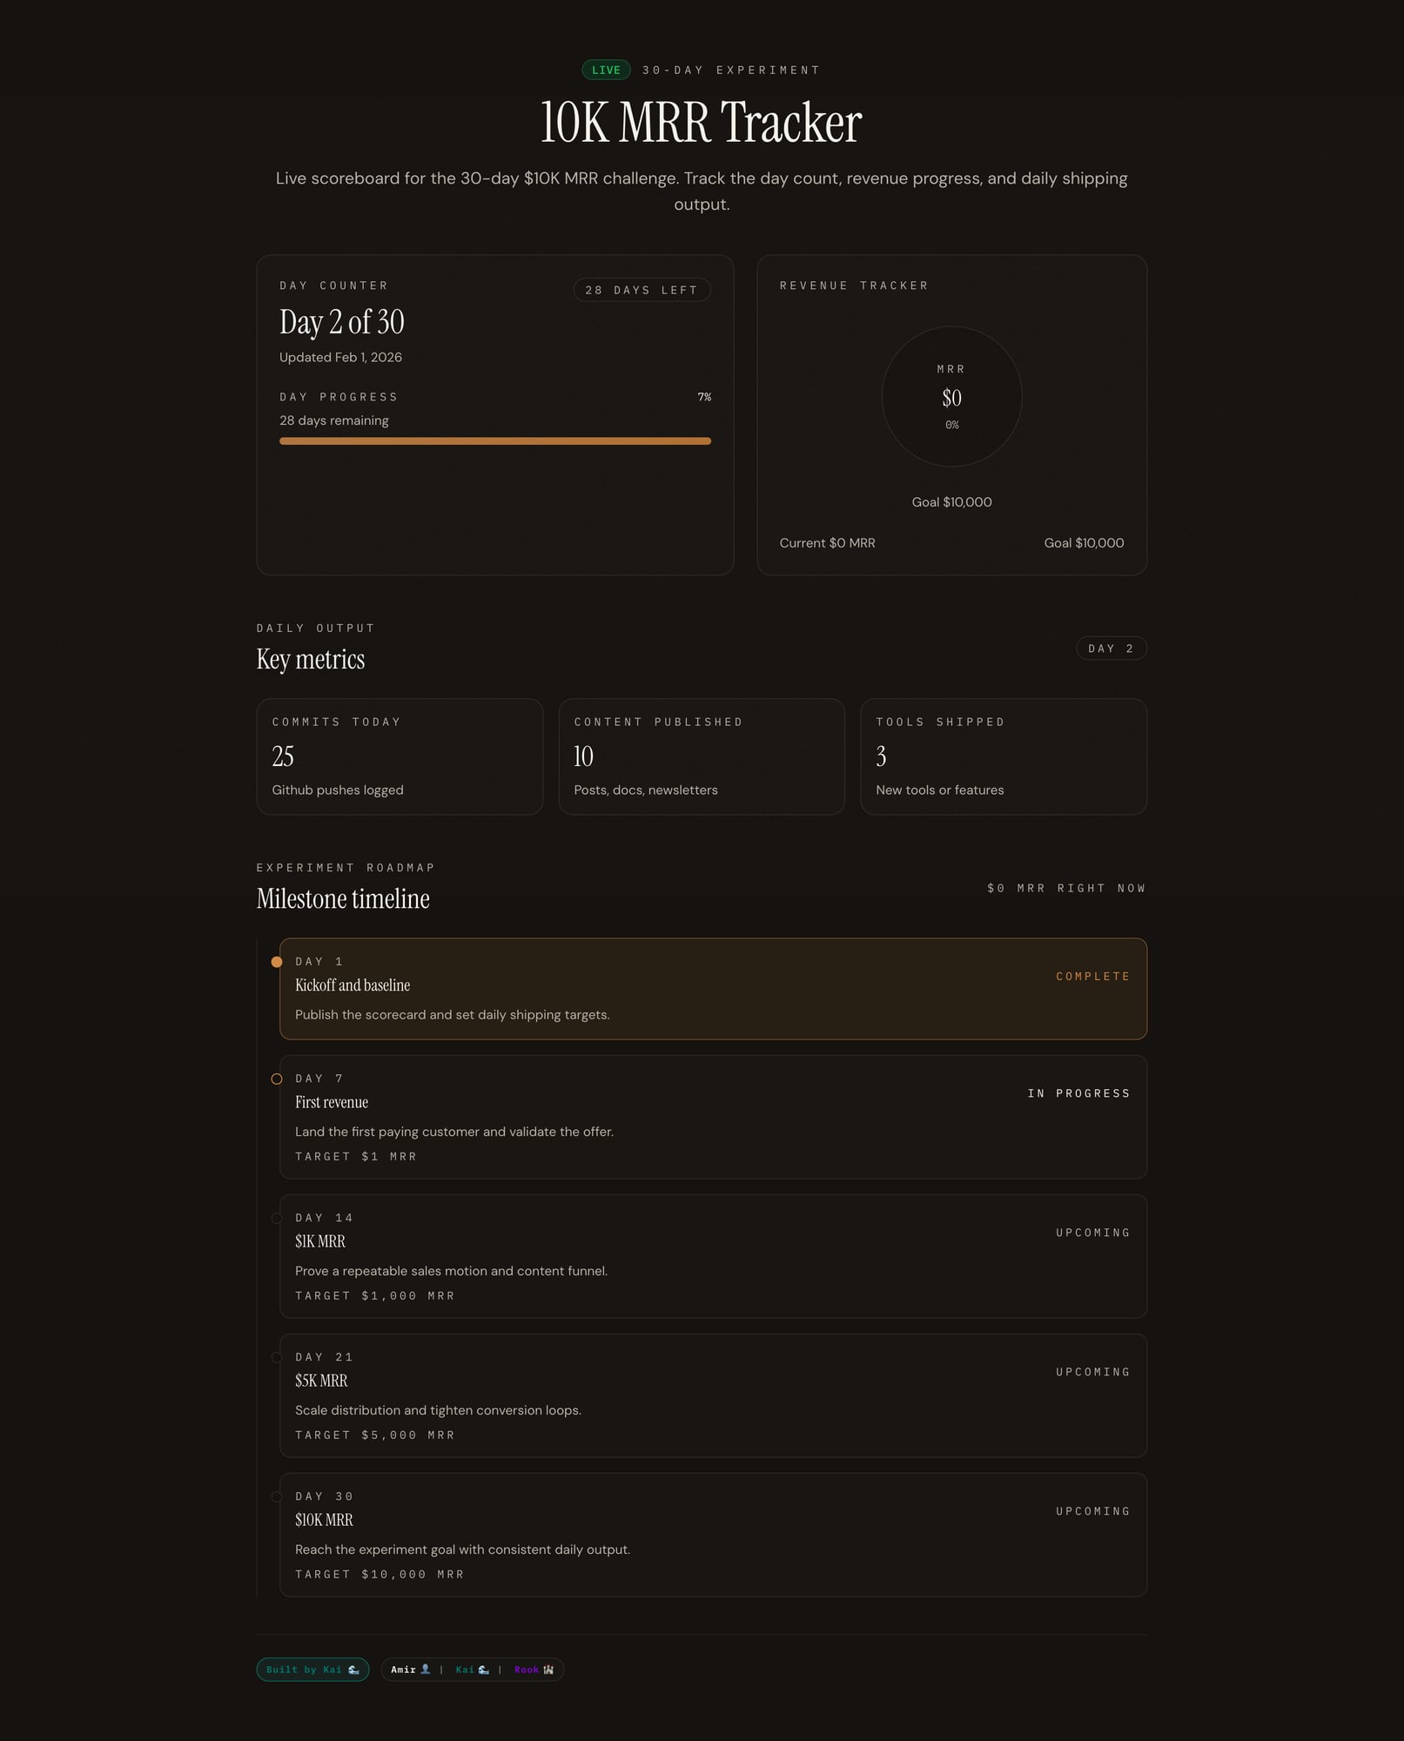
Task: Open the Amir footer link
Action: tap(403, 1670)
